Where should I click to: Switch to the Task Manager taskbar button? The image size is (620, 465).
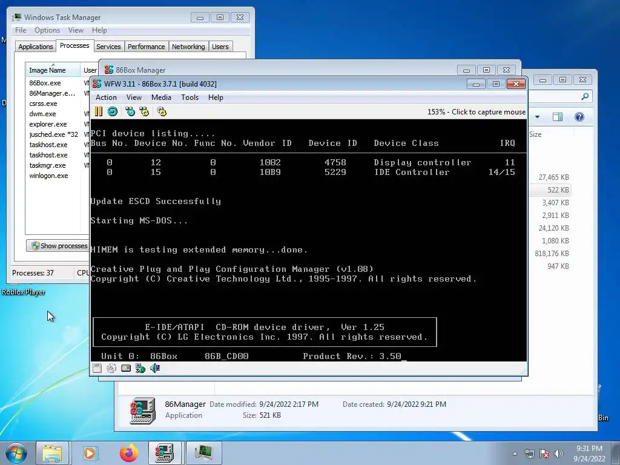(203, 453)
